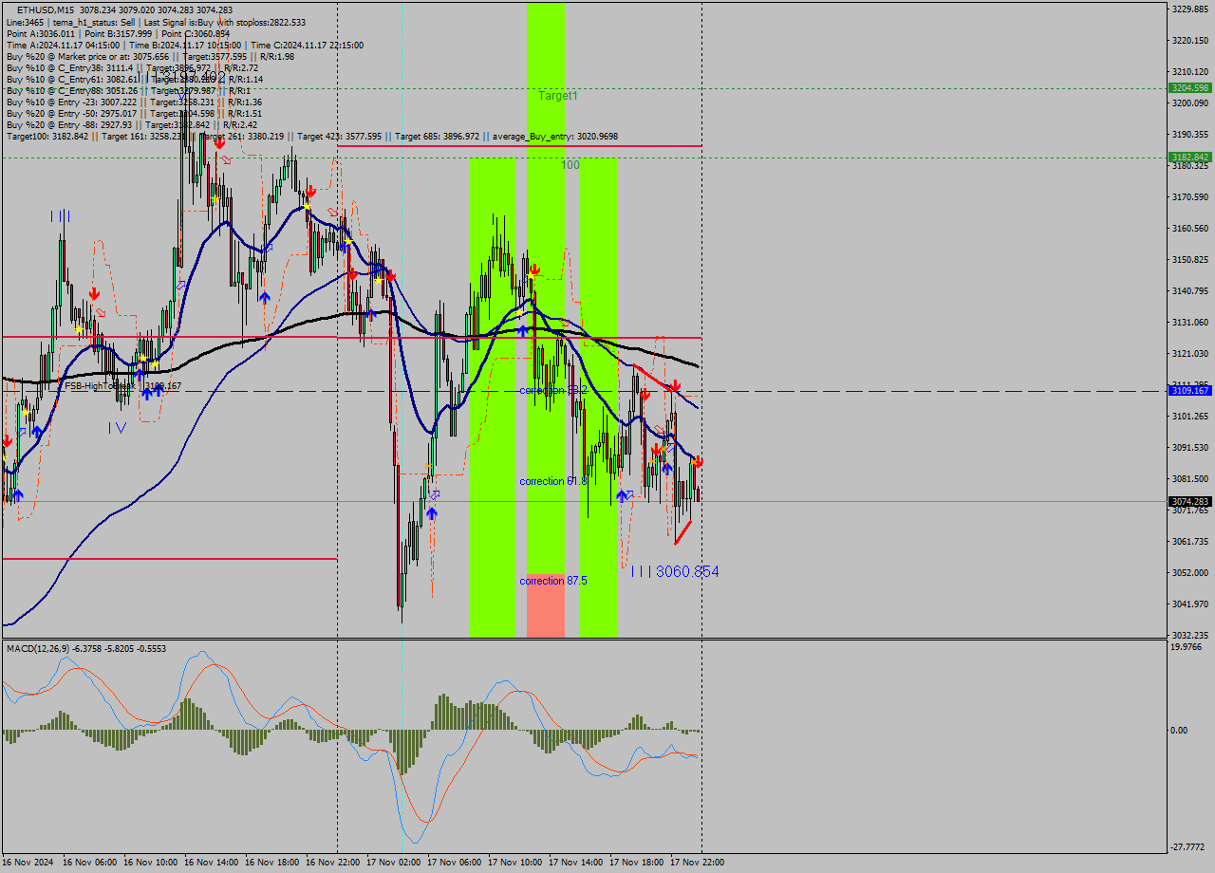Screen dimensions: 1215x873
Task: Click the current price tag 3074.283
Action: pos(1190,501)
